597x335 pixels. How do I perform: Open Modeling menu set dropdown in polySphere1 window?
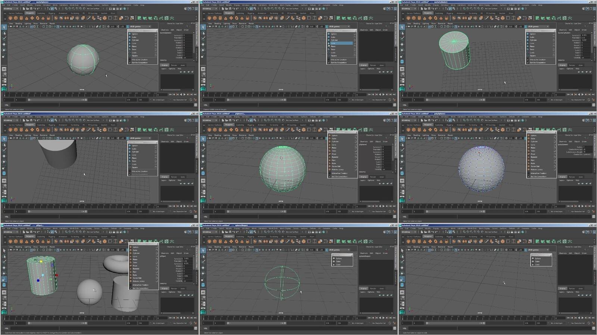(x=409, y=120)
